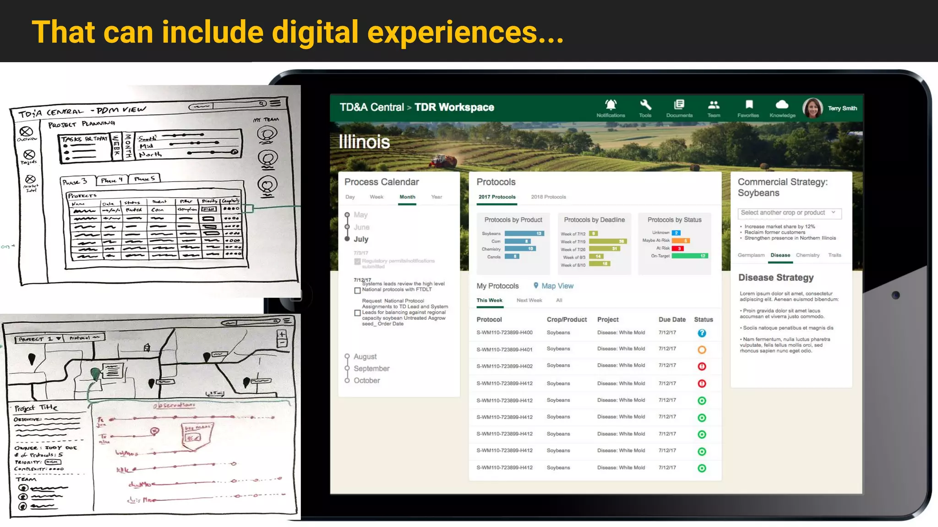Click the Status column header
938x527 pixels.
(703, 320)
